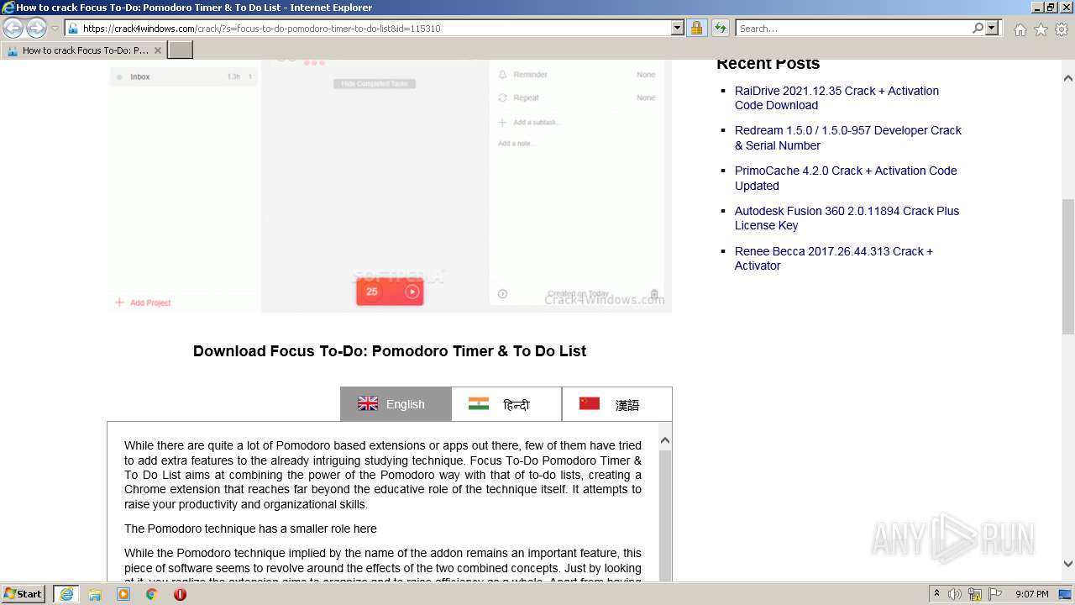
Task: Open Google Chrome taskbar icon
Action: click(x=152, y=594)
